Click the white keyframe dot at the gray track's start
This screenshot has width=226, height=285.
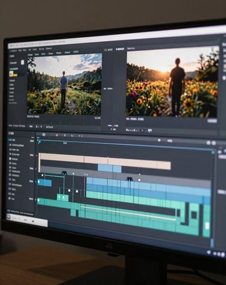click(x=42, y=175)
